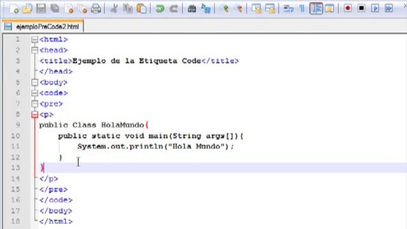Click the "Hola Mundo" string literal
The width and height of the screenshot is (407, 229).
tap(196, 146)
